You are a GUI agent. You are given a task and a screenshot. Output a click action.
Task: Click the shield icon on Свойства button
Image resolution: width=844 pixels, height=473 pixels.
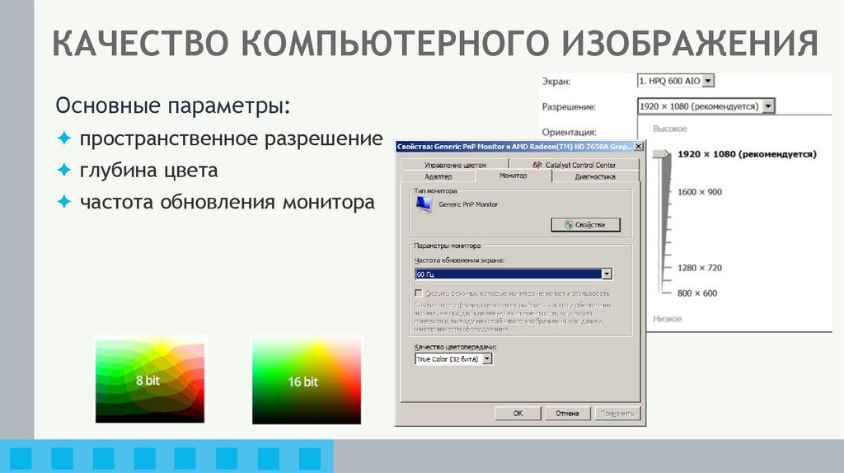click(569, 225)
